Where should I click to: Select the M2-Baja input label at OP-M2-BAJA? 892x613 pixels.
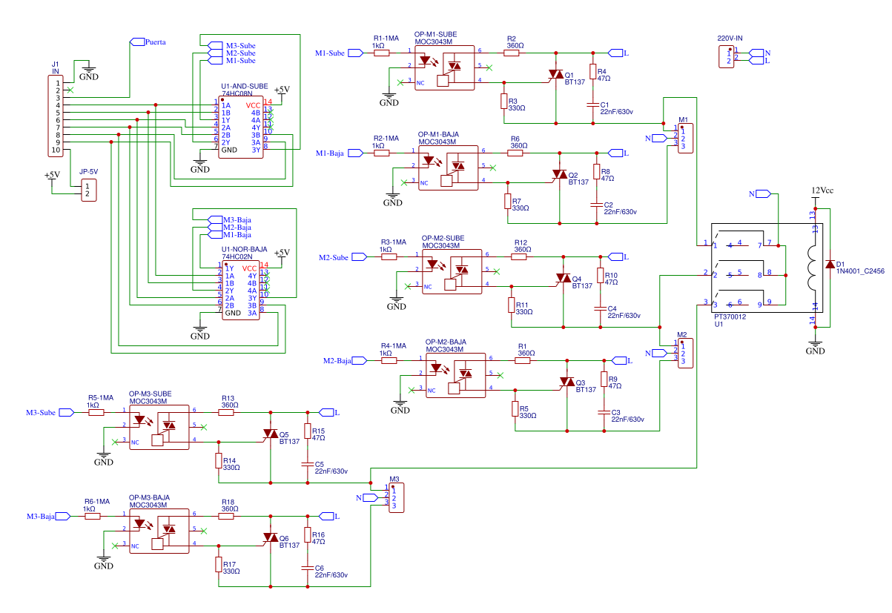346,360
